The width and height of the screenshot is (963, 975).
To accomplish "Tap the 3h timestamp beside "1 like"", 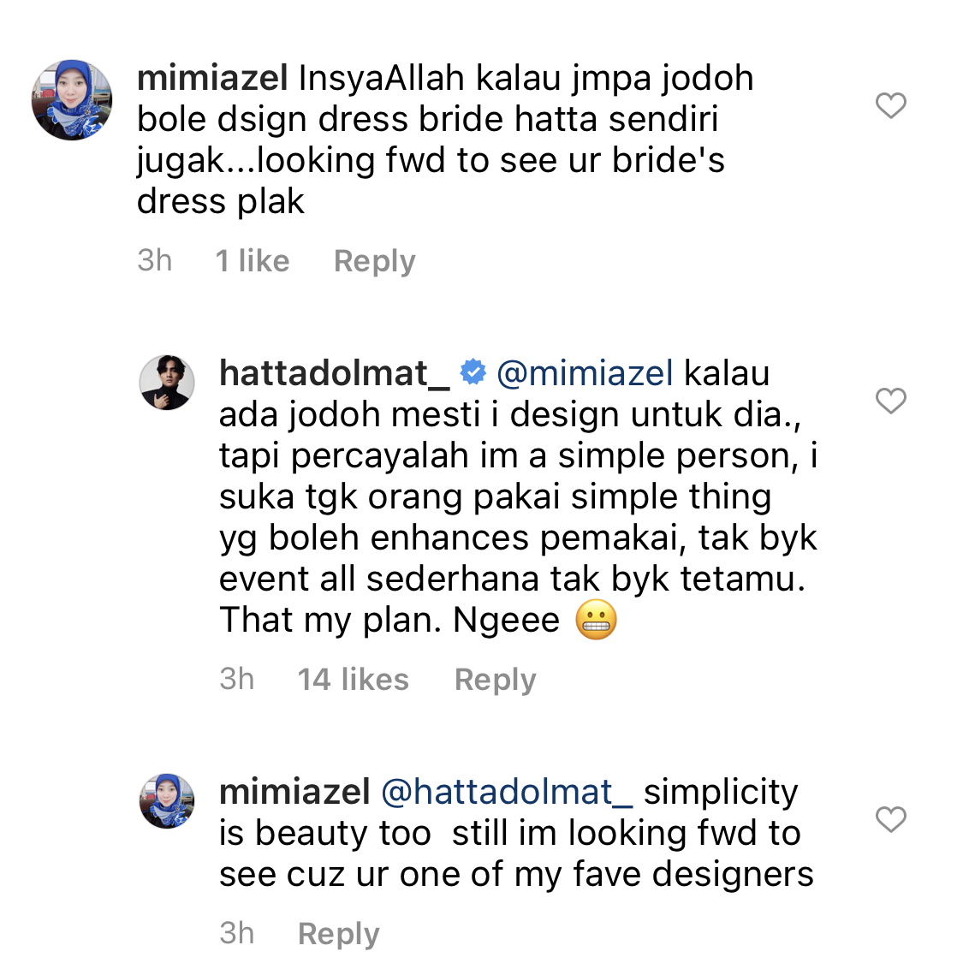I will coord(155,261).
